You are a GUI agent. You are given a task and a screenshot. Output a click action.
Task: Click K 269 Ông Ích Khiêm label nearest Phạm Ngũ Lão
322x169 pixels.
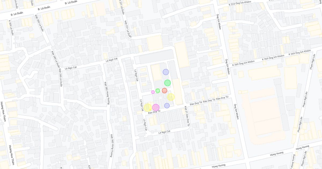[300, 53]
